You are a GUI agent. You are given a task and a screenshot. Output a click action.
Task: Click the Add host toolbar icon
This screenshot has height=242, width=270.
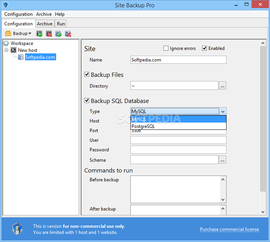click(x=39, y=33)
